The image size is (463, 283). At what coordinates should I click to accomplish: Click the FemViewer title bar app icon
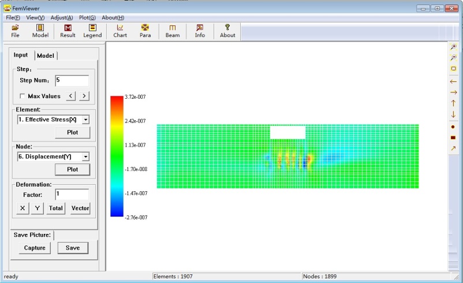[7, 8]
